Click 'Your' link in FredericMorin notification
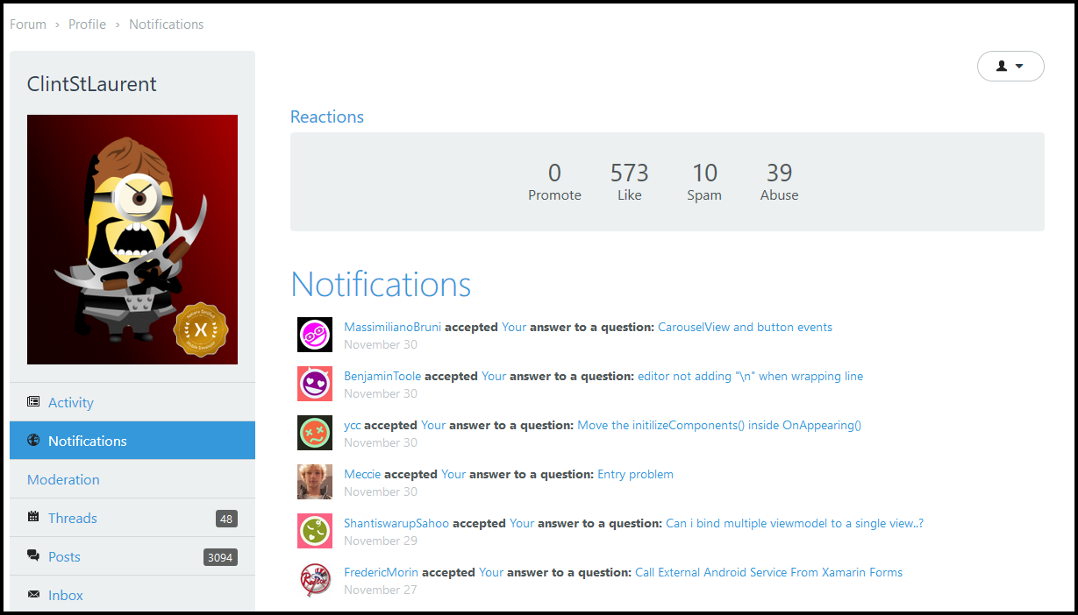 (x=491, y=572)
